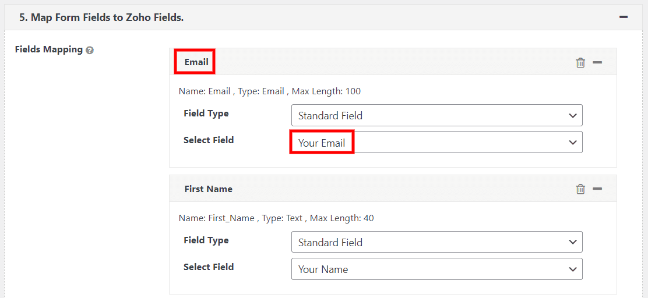Click the Email panel header title
Screen dimensions: 648x298
196,62
